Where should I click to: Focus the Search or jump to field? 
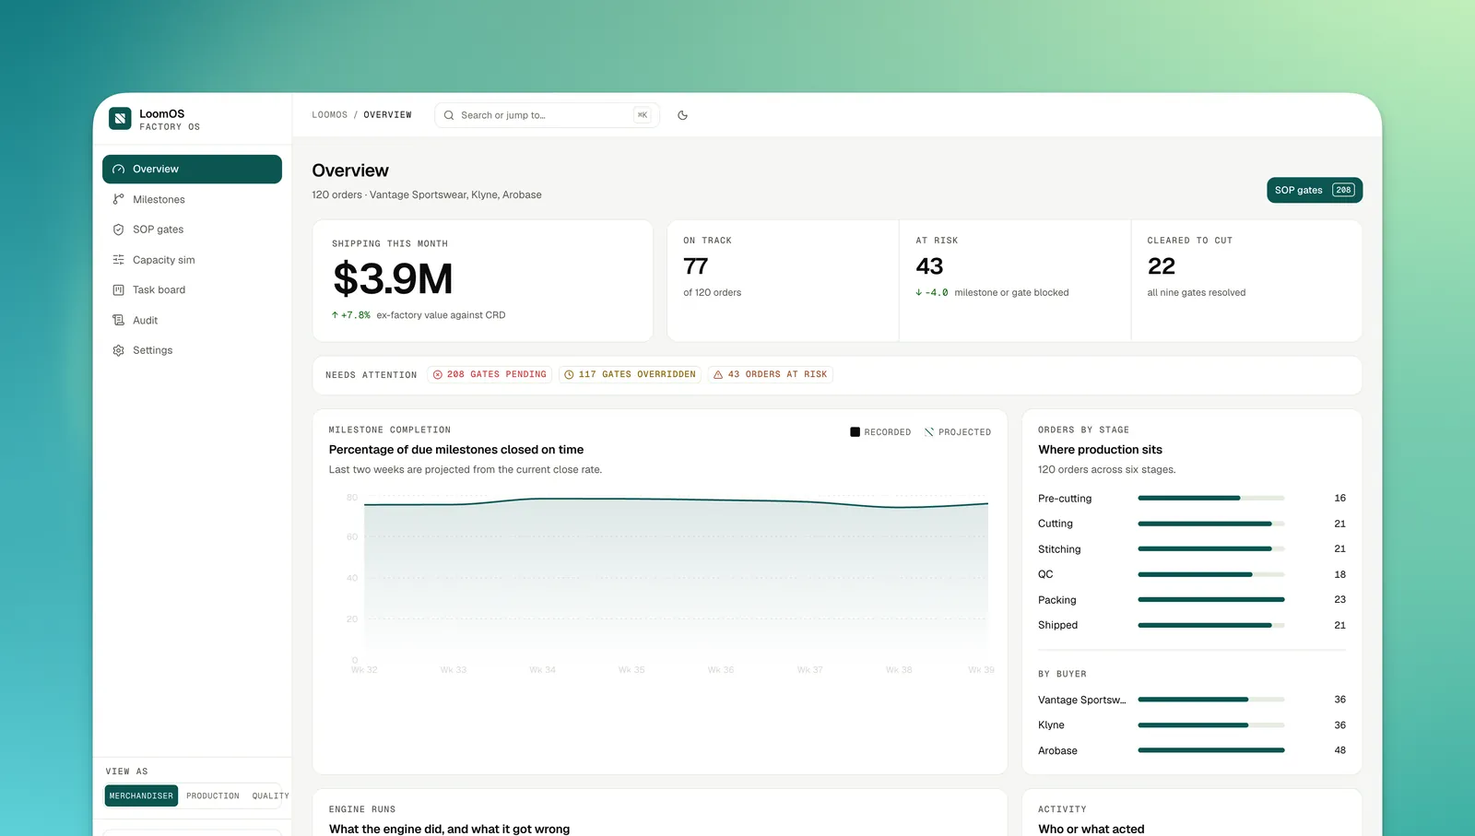547,115
